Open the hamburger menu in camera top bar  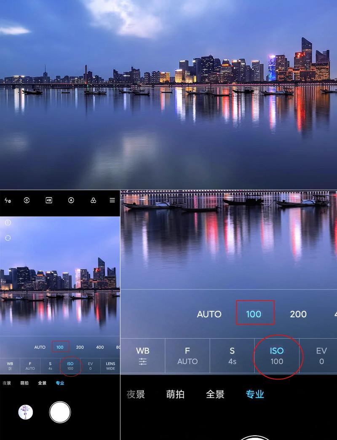(112, 200)
